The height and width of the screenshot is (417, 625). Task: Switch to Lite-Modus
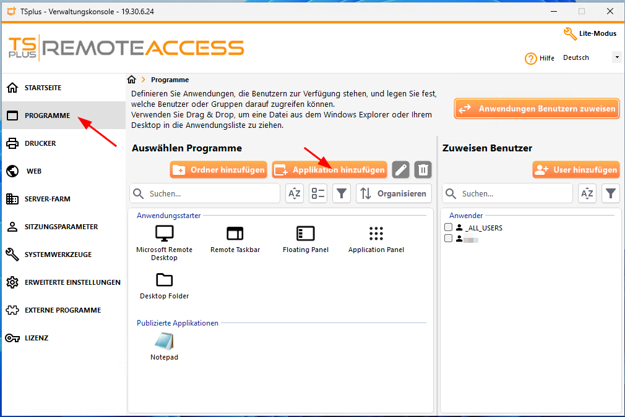[590, 34]
